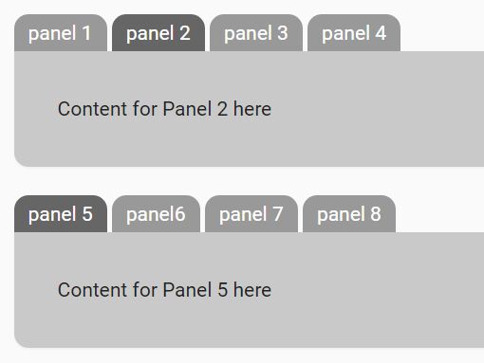The width and height of the screenshot is (484, 363).
Task: Switch to the panel 1 tab
Action: point(61,33)
